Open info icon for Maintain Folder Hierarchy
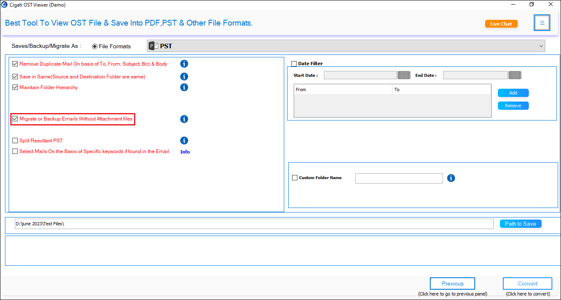Image resolution: width=561 pixels, height=300 pixels. click(x=184, y=87)
